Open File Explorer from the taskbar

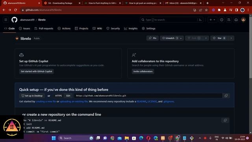(x=127, y=138)
